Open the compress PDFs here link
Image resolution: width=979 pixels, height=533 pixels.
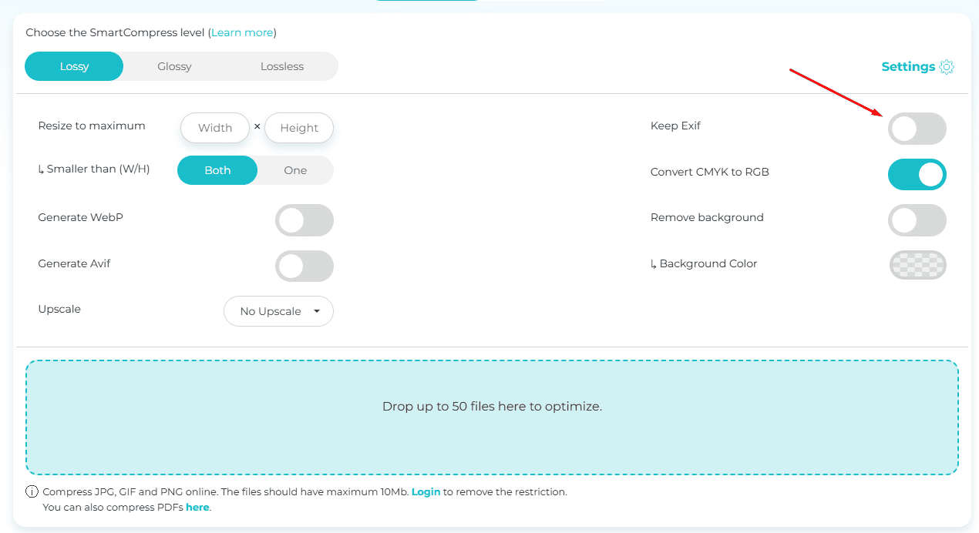click(197, 508)
